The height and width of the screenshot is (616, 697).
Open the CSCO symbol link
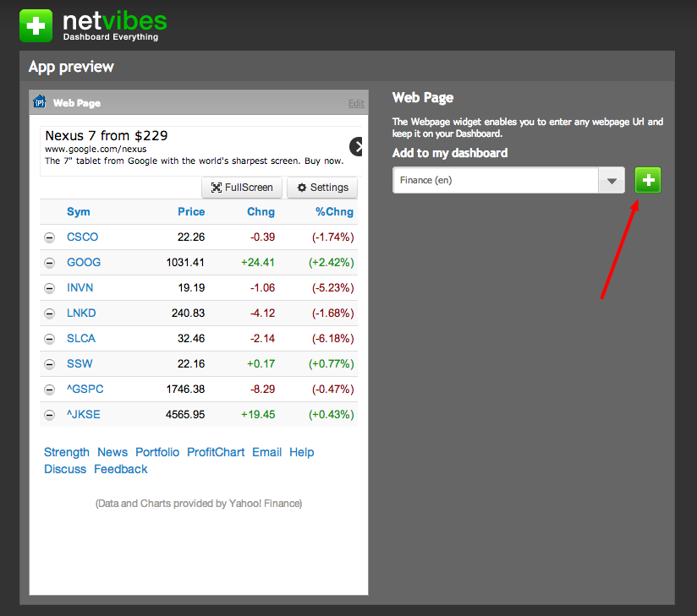(x=82, y=237)
